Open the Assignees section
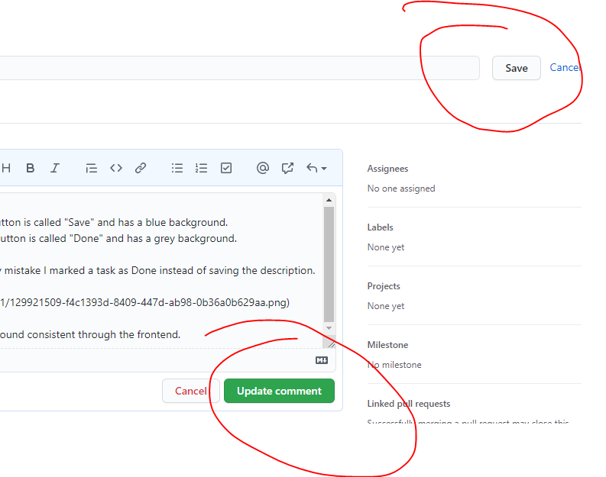 point(387,169)
